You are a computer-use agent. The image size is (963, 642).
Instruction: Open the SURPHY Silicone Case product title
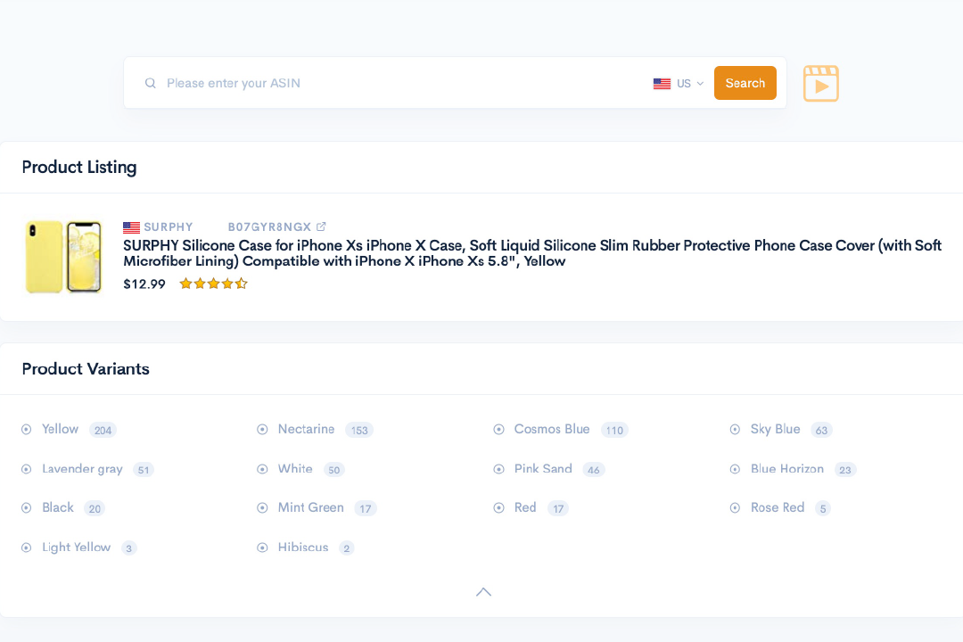click(x=532, y=253)
